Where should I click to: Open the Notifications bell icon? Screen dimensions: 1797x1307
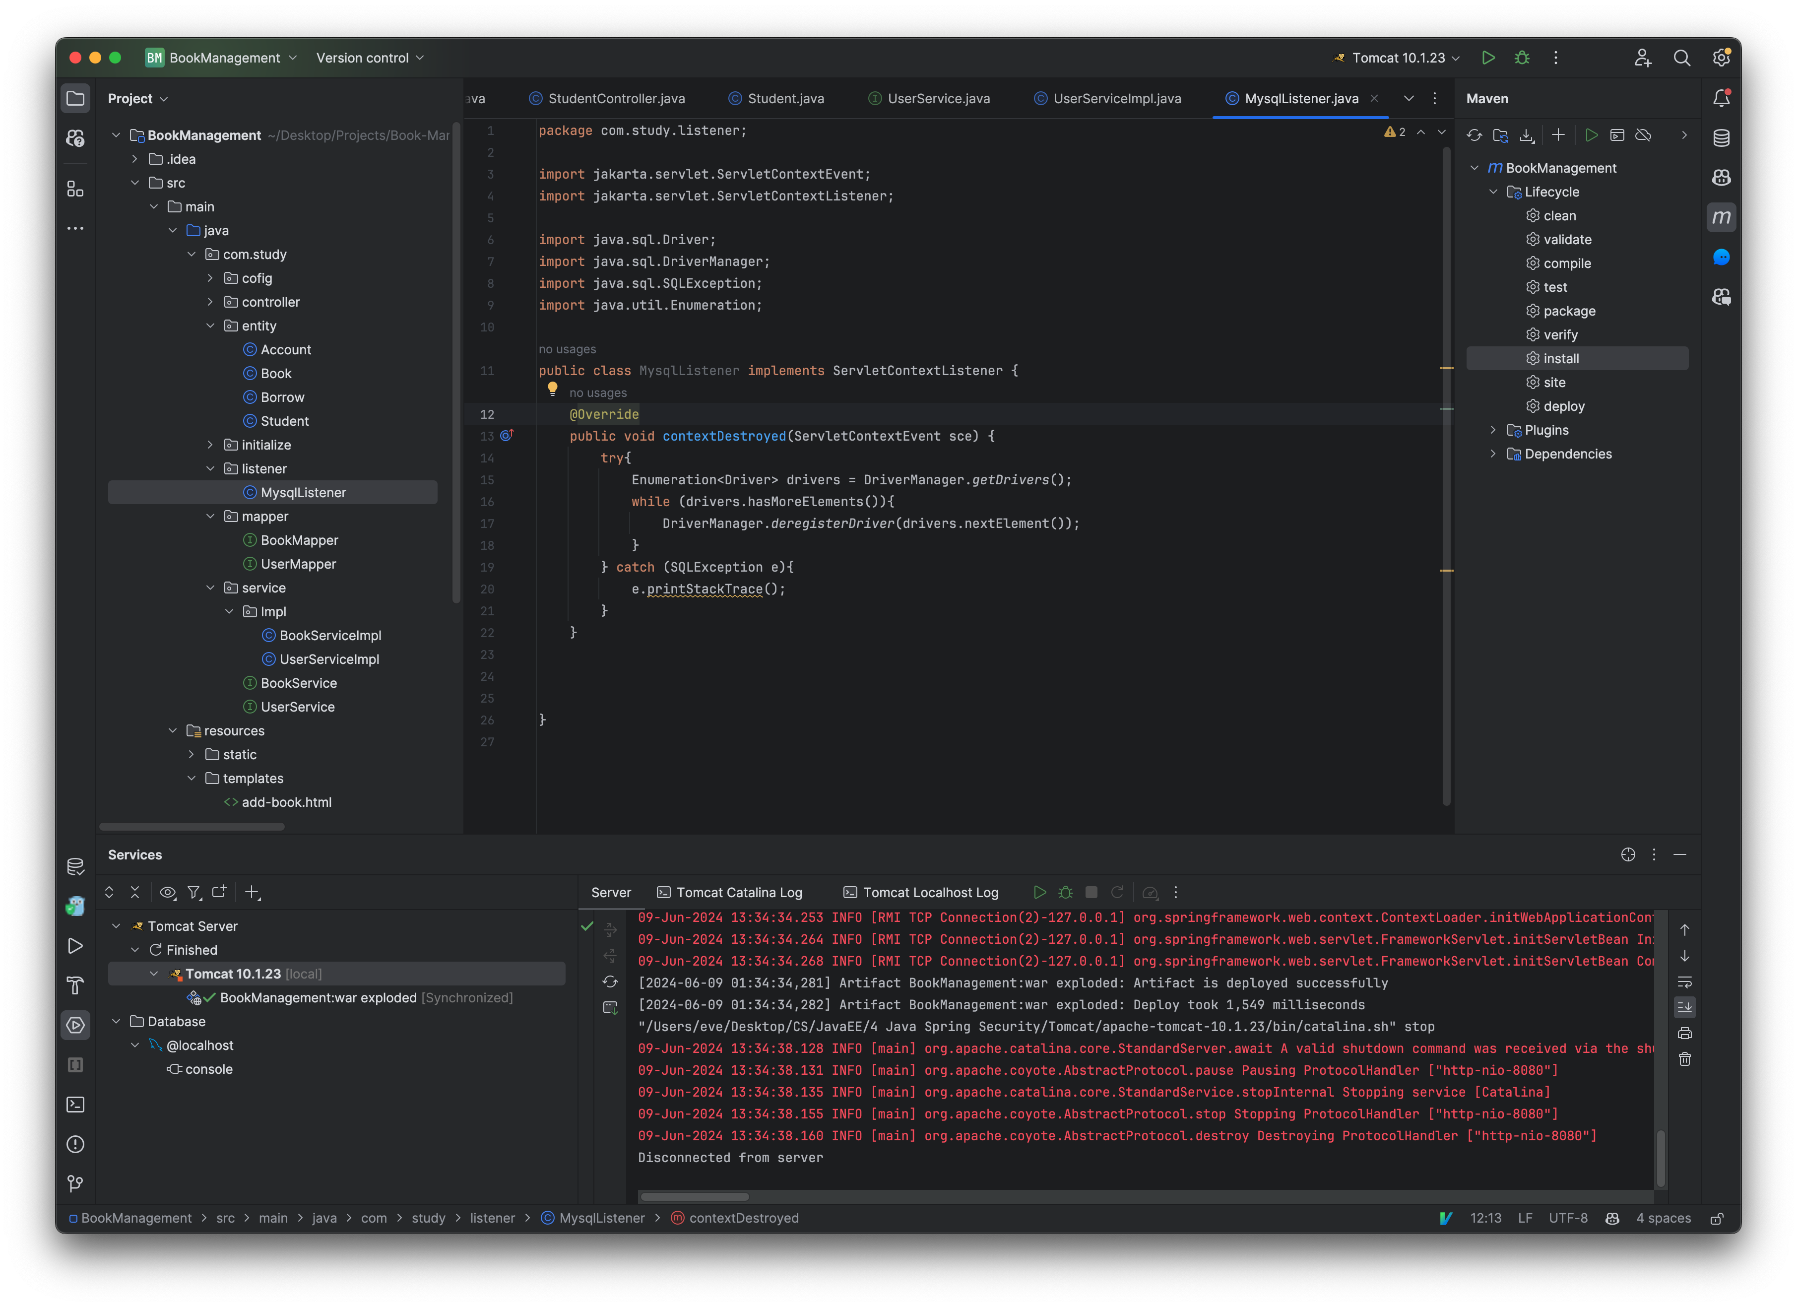point(1721,97)
